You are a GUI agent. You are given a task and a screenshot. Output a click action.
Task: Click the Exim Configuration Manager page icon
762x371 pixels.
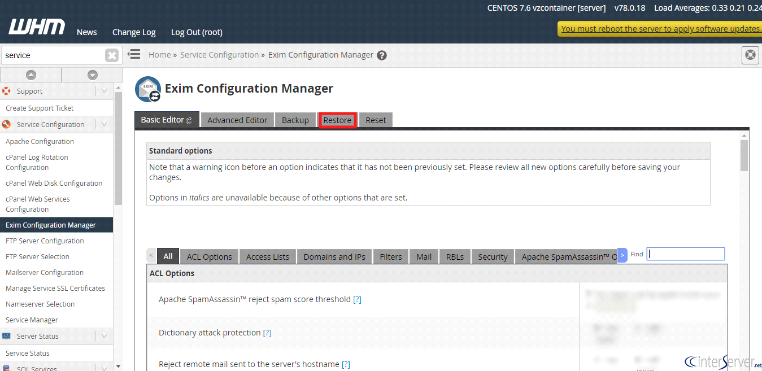click(x=147, y=89)
